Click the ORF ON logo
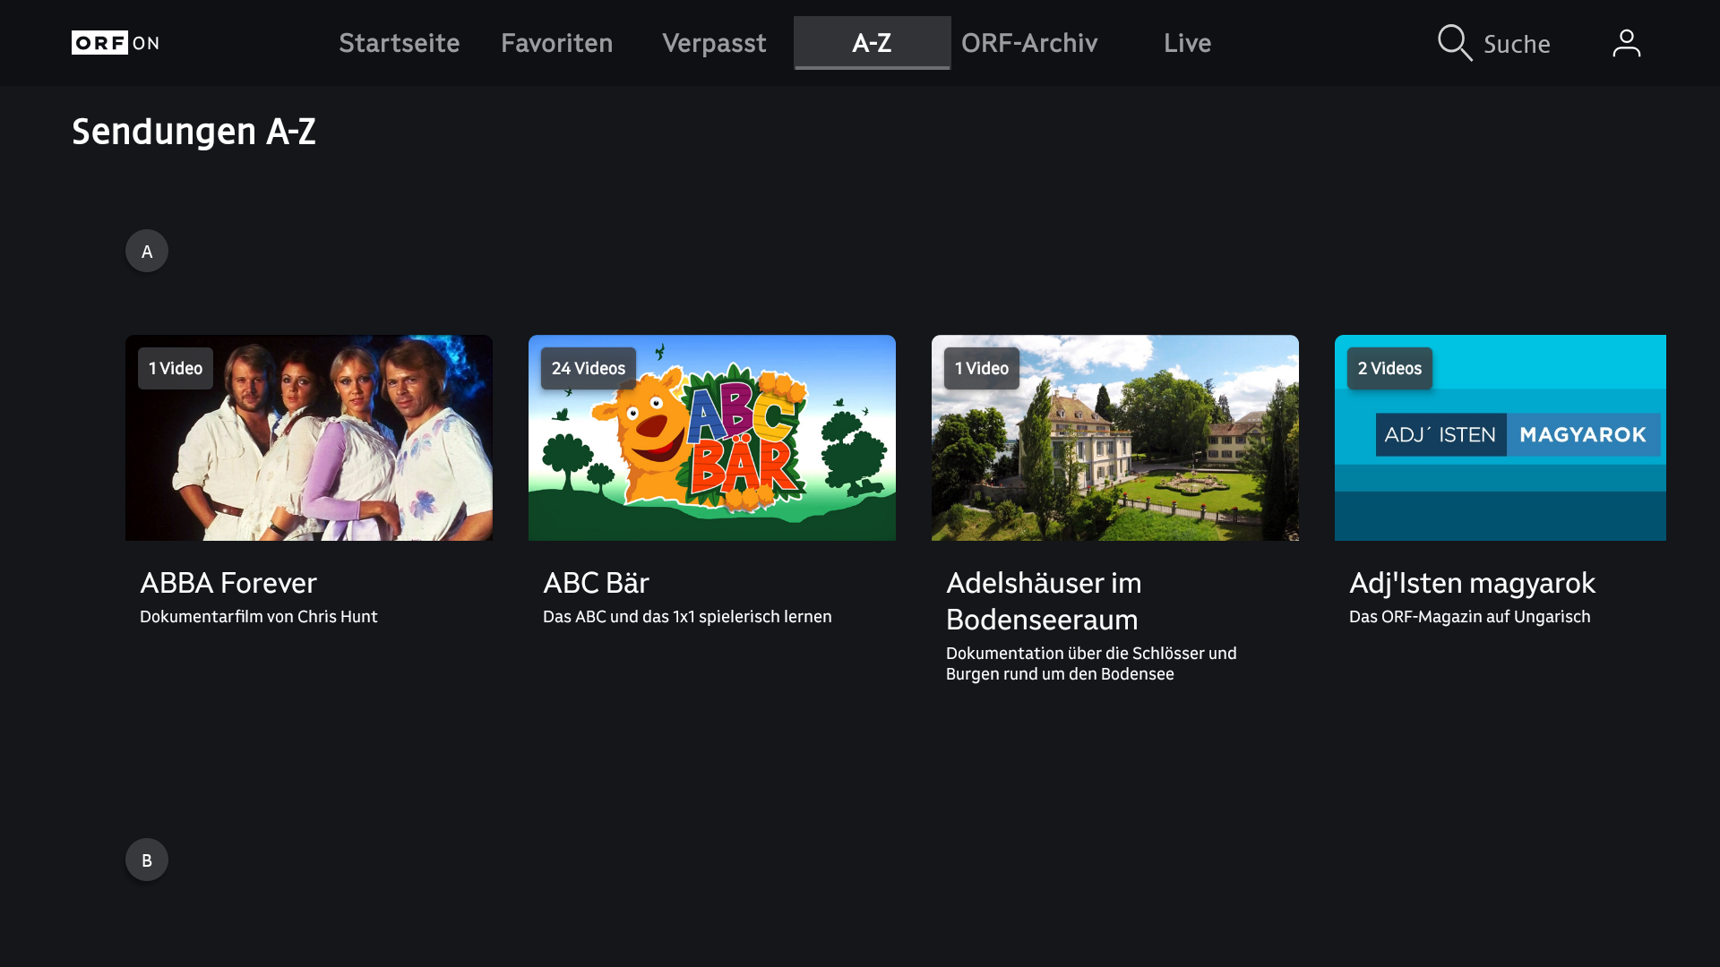 coord(115,42)
